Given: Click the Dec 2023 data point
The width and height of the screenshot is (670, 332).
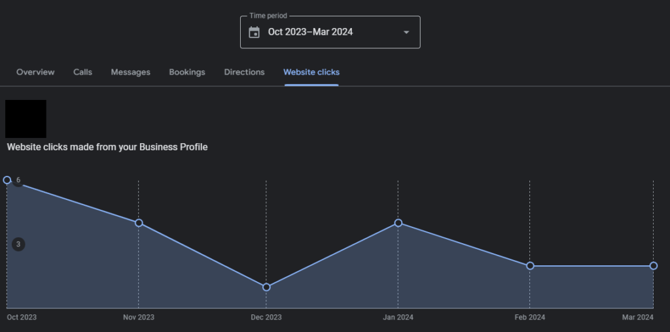Looking at the screenshot, I should click(266, 287).
